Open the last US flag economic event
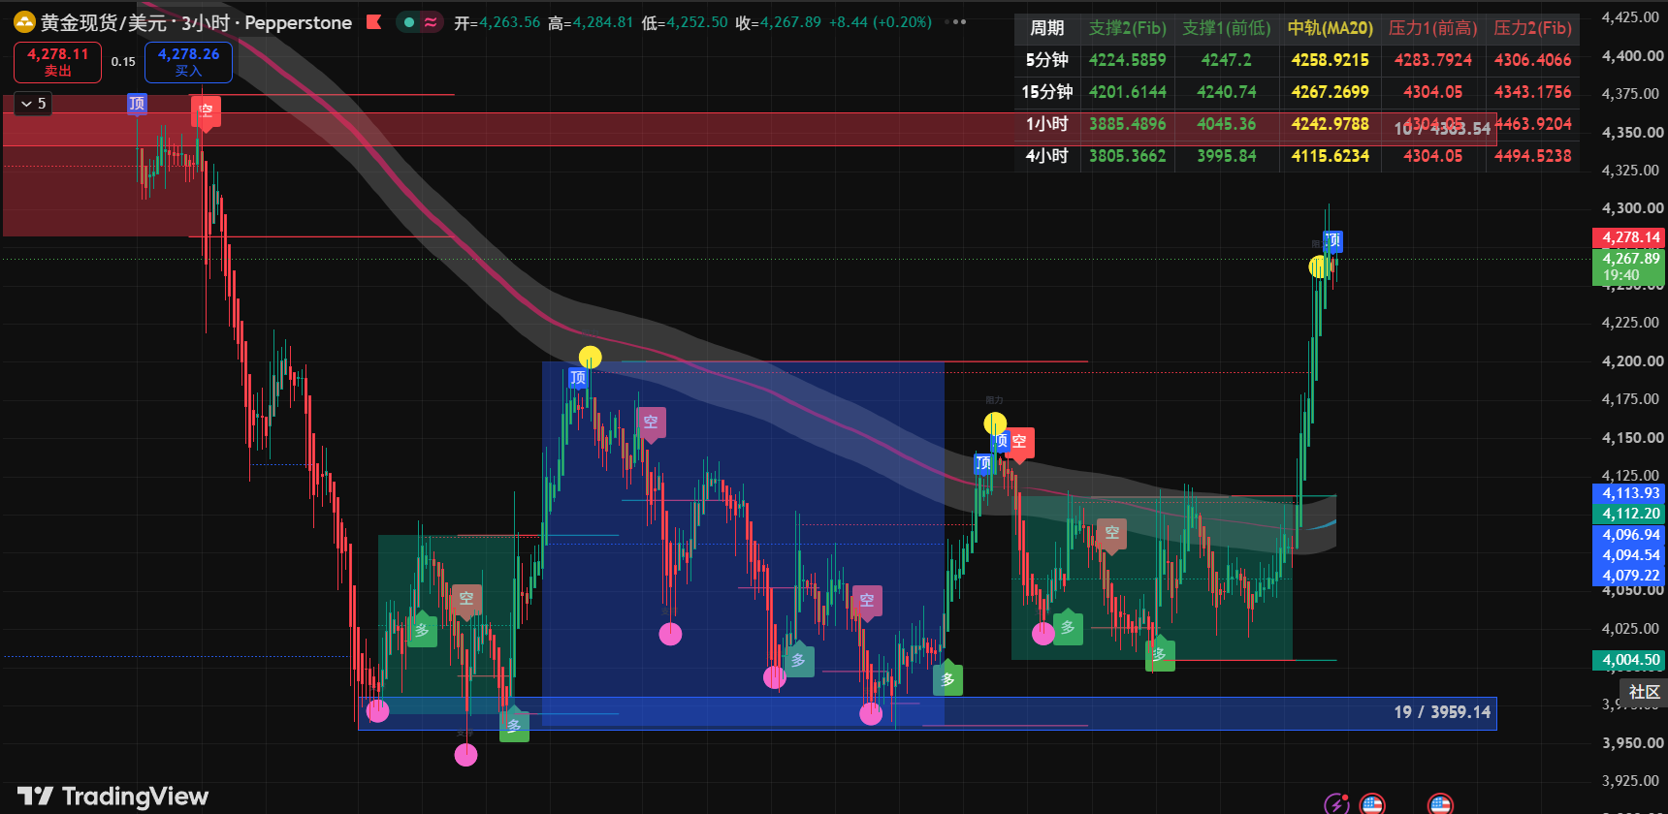 click(x=1440, y=802)
